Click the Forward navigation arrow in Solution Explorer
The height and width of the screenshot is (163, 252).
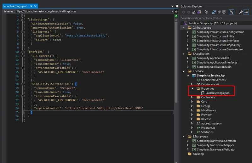189,12
